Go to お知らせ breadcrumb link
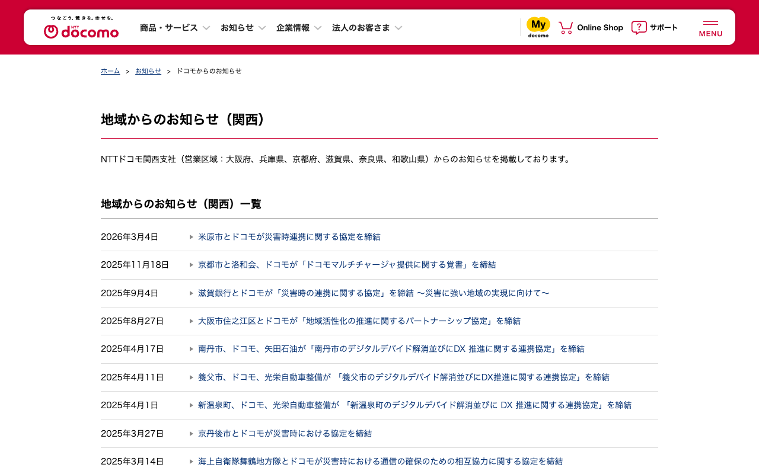Screen dimensions: 759x474 pos(148,71)
